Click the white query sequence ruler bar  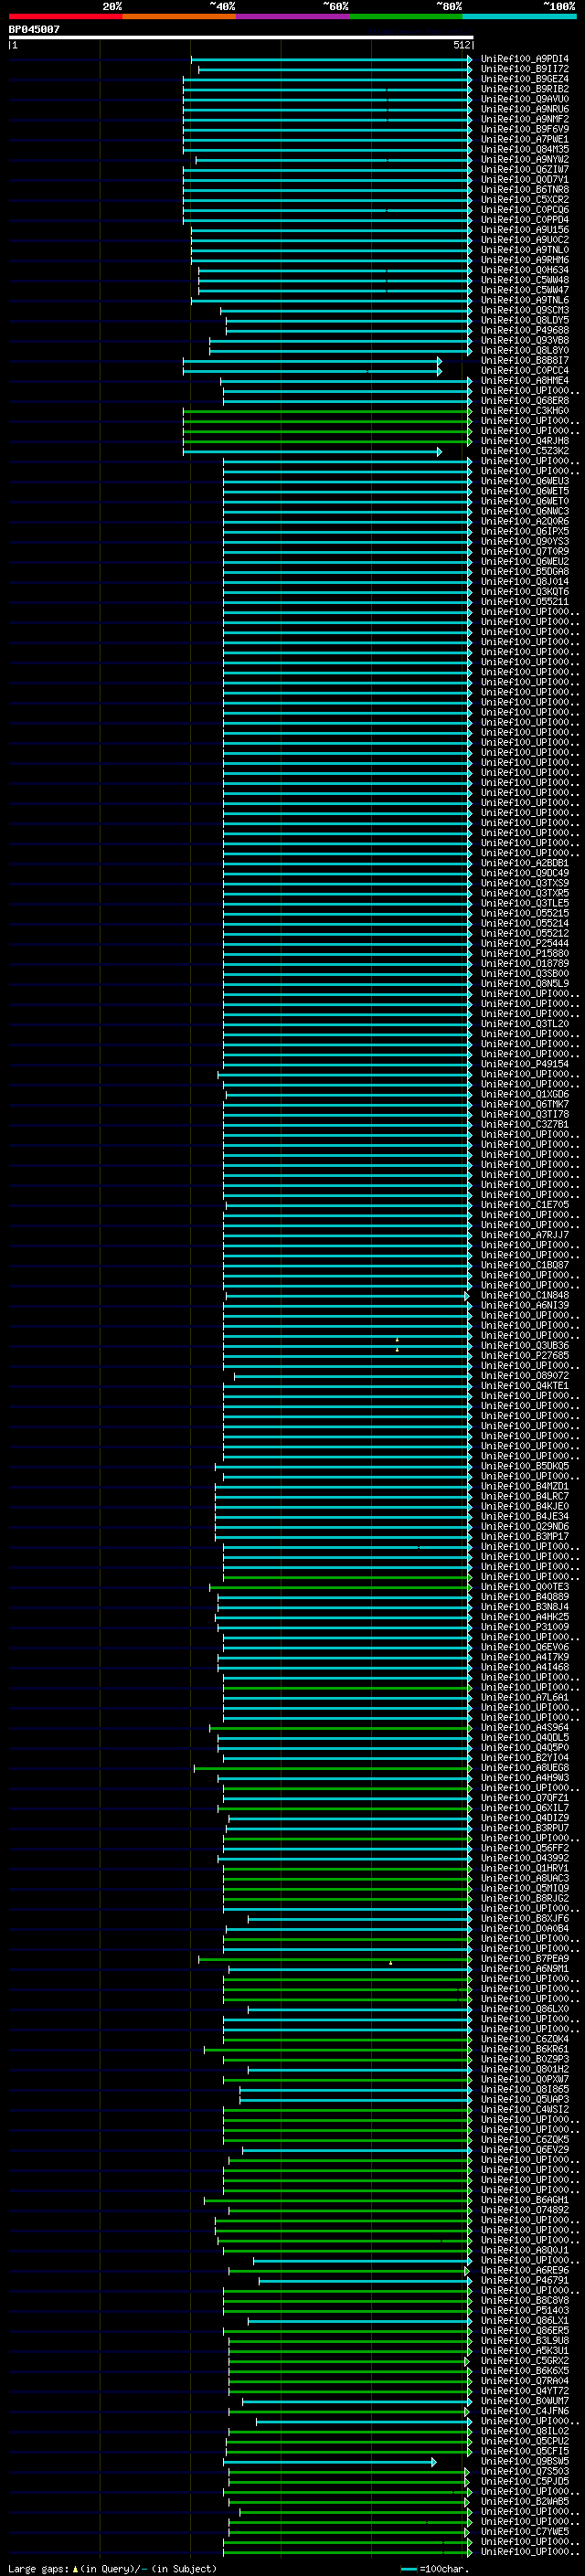[241, 38]
